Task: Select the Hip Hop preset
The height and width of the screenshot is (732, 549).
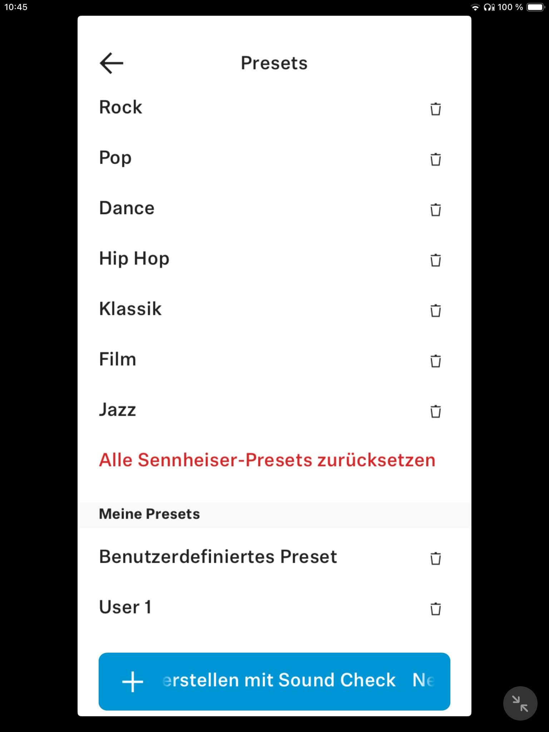Action: (134, 258)
